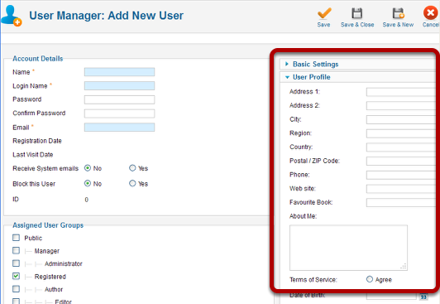Click the Save & New label
Image resolution: width=440 pixels, height=304 pixels.
click(398, 25)
